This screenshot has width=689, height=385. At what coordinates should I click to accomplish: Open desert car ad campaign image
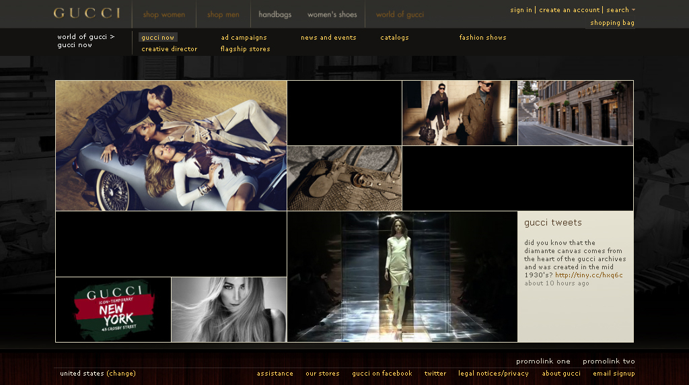171,145
